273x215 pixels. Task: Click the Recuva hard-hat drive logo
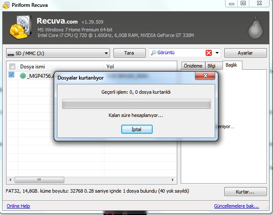pos(21,27)
